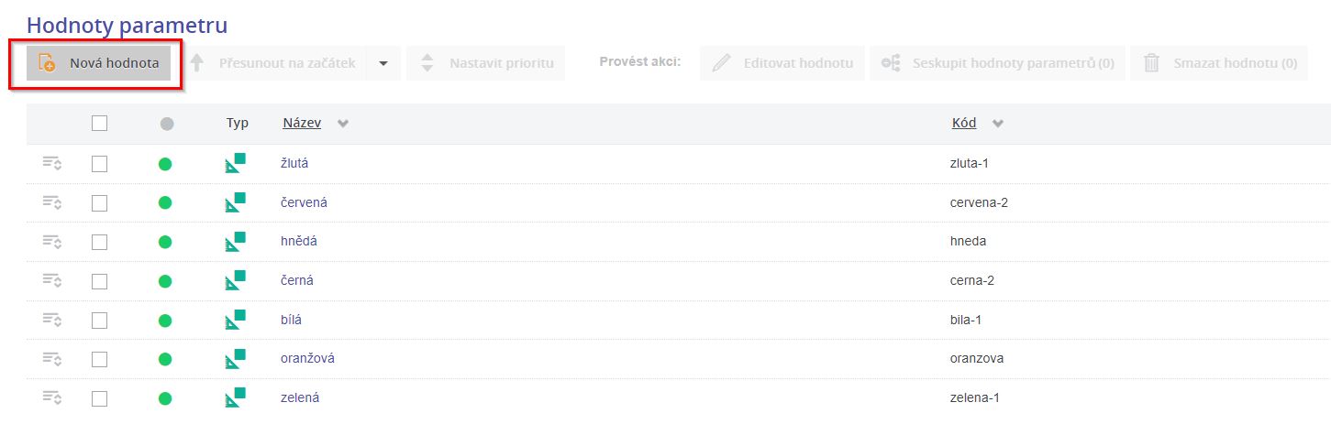
Task: Open the oranžová value link
Action: coord(307,359)
